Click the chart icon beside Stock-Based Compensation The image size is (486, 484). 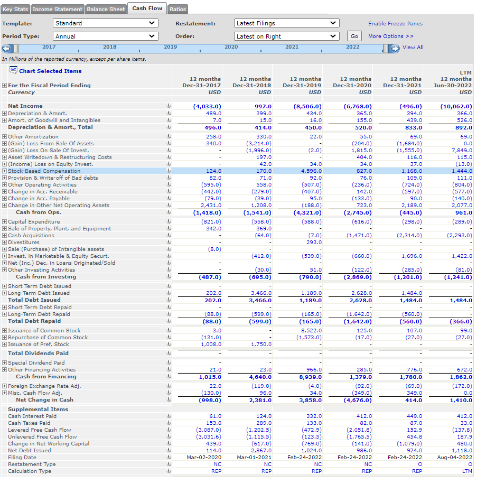[168, 171]
